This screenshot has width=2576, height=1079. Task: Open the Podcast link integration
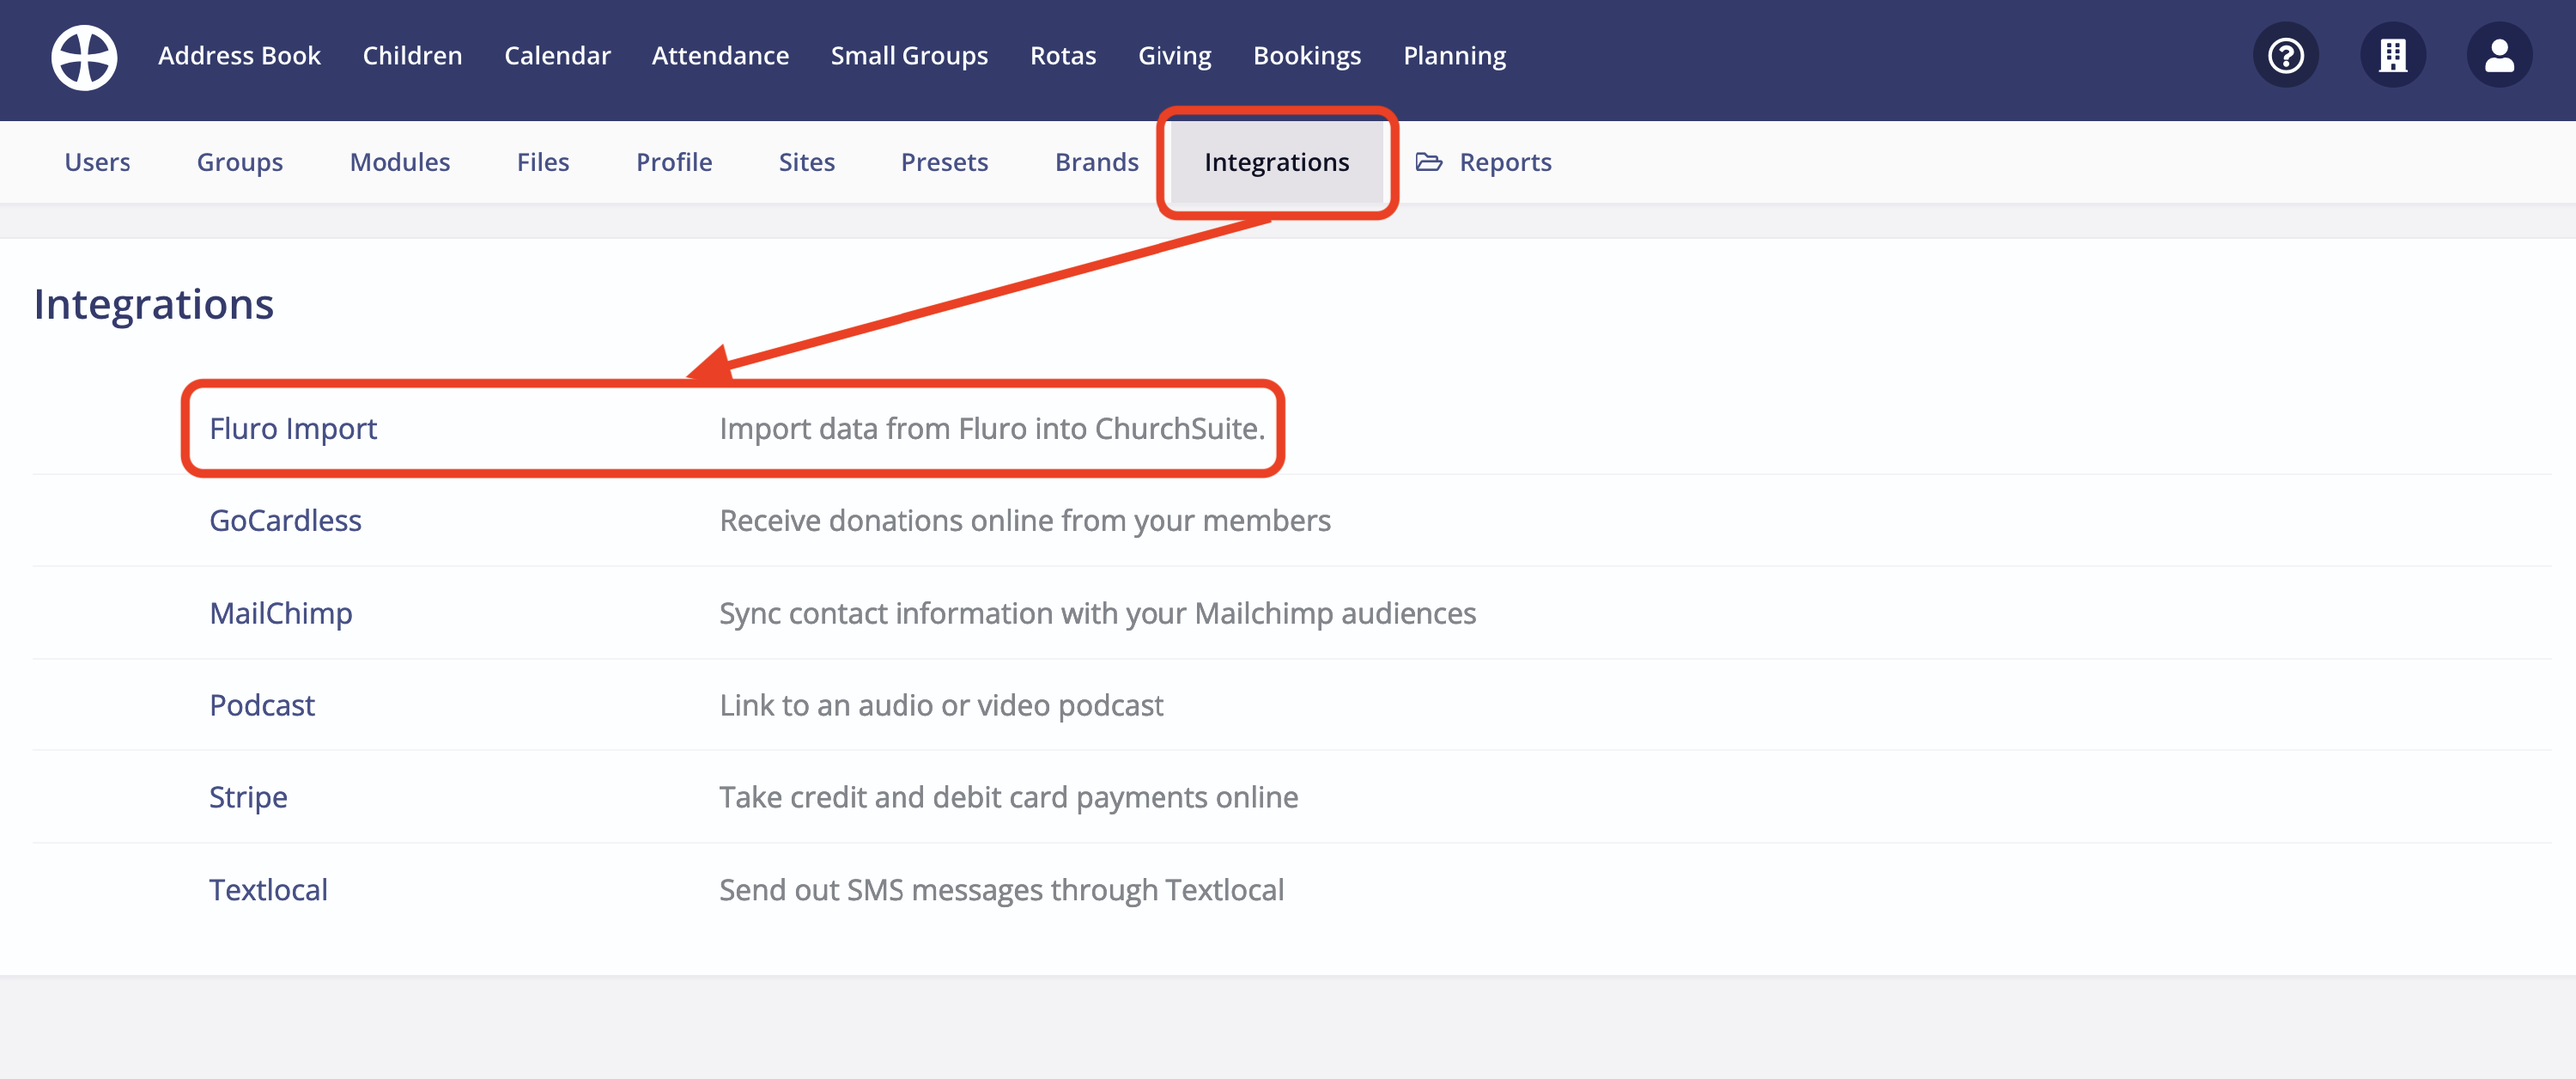[261, 704]
